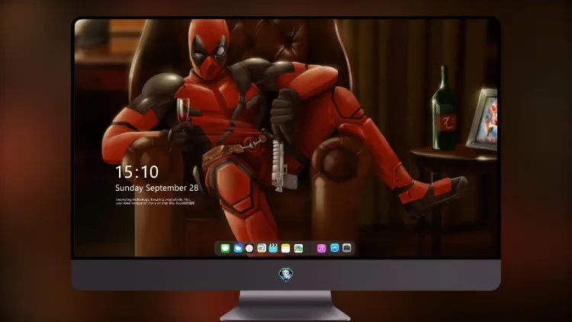Screen dimensions: 572x322
Task: Open the teal clapperboard video app
Action: pyautogui.click(x=273, y=248)
